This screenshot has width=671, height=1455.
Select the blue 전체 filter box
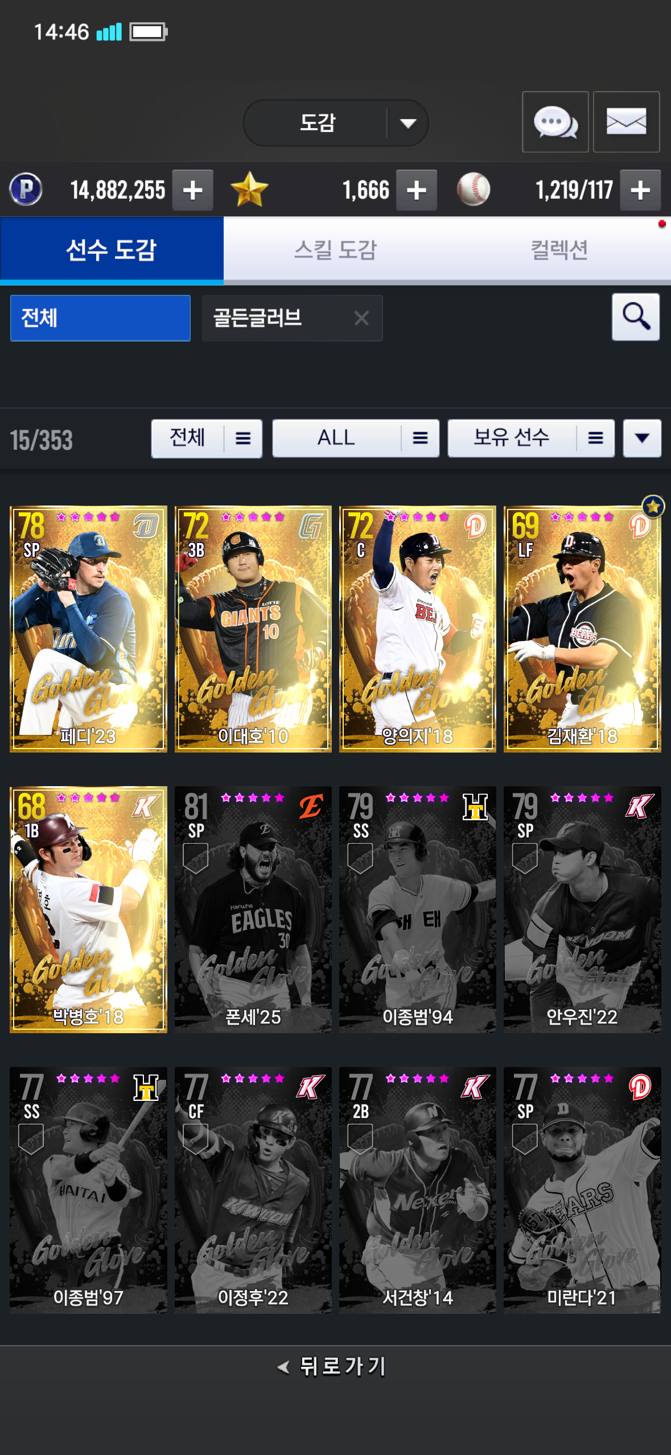pos(100,318)
